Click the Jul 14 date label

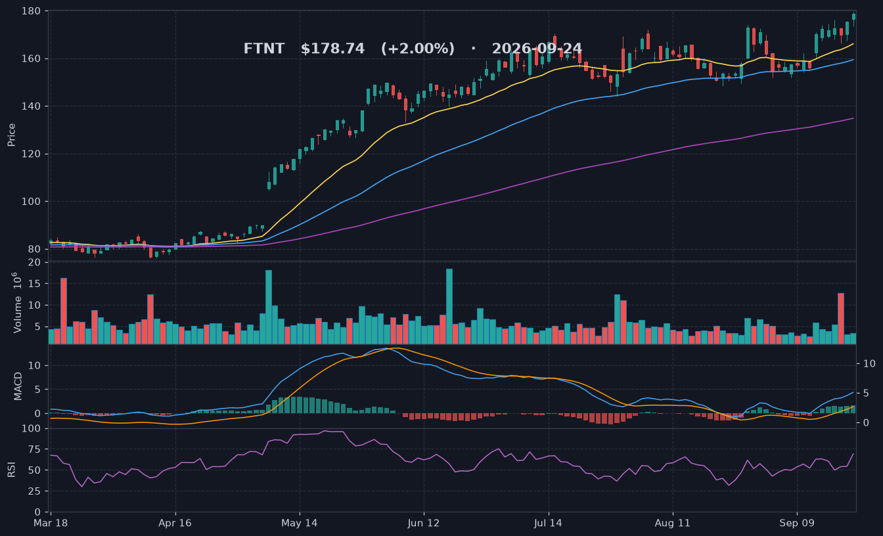point(549,524)
